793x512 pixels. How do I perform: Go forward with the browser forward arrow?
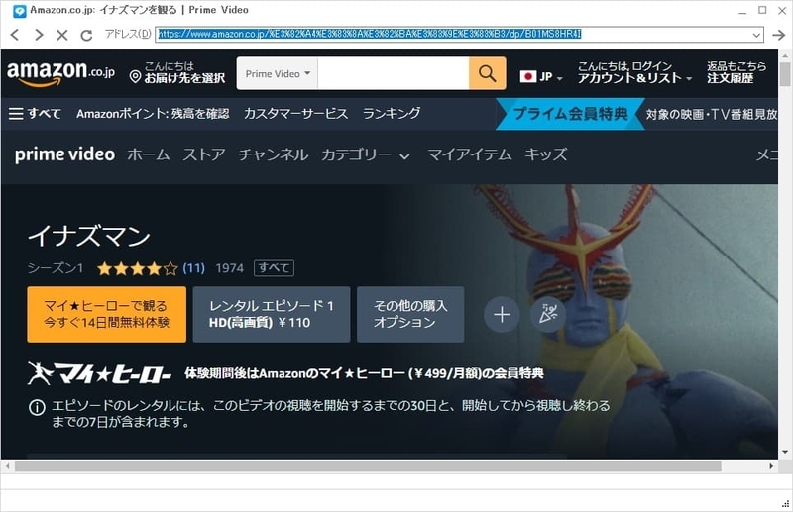click(39, 35)
